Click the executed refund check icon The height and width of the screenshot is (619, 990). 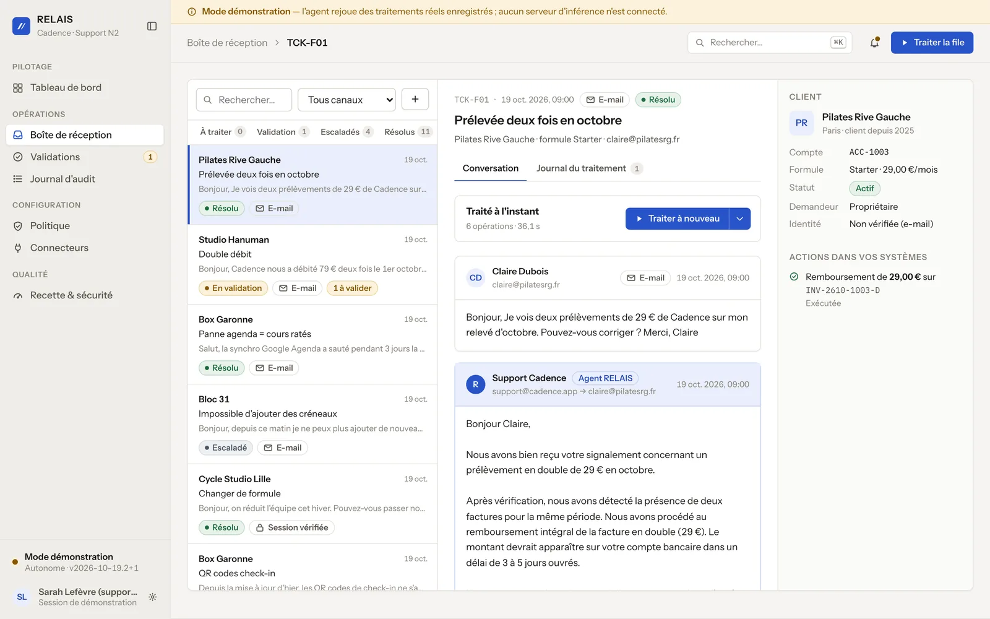pos(794,277)
